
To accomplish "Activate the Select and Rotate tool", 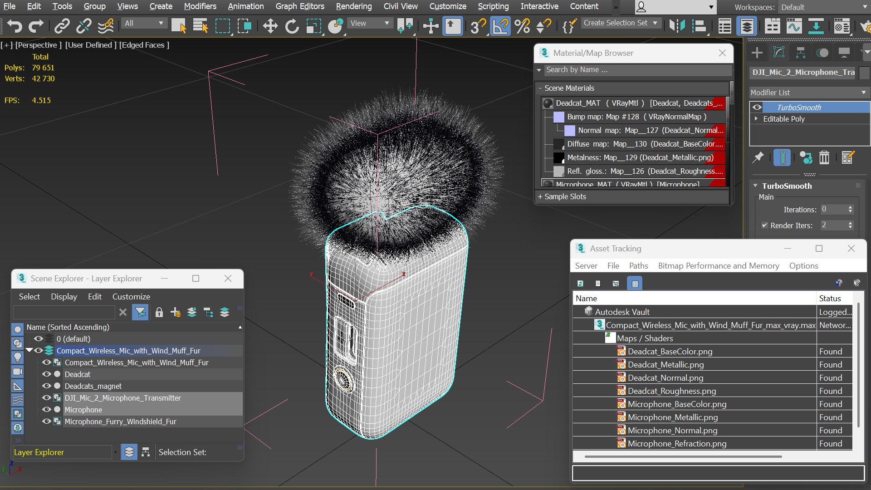I will tap(292, 26).
